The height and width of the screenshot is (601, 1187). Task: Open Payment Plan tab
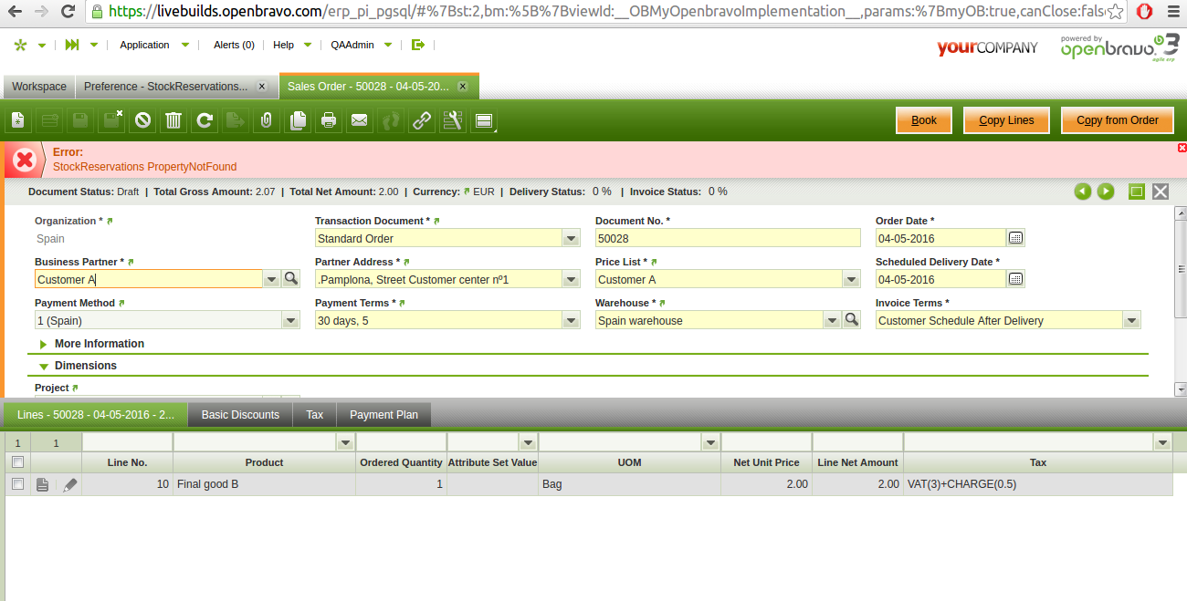click(x=383, y=415)
